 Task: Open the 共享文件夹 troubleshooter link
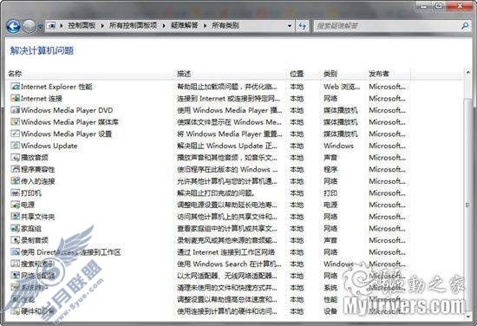pyautogui.click(x=37, y=217)
